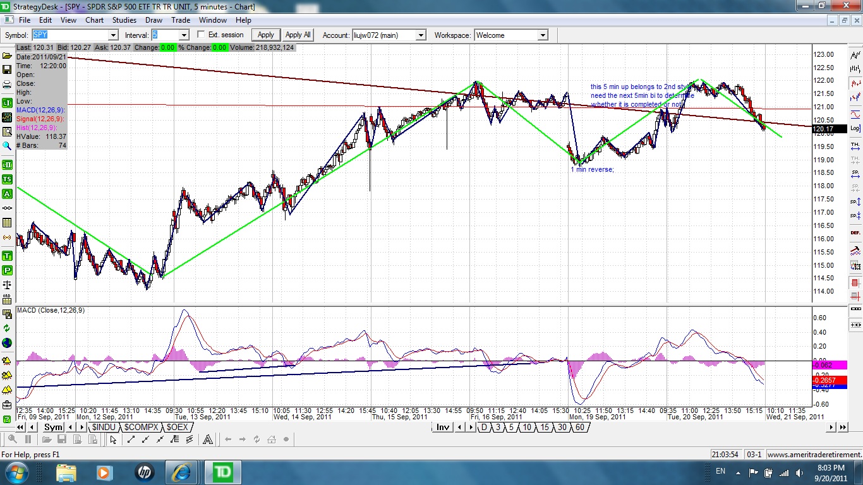Image resolution: width=863 pixels, height=485 pixels.
Task: Open the Chart menu
Action: tap(95, 20)
